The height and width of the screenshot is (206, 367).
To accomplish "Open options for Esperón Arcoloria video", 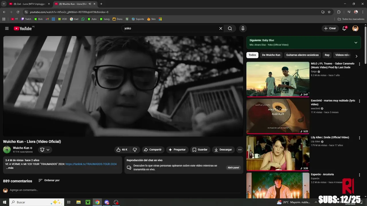I will tap(359, 175).
